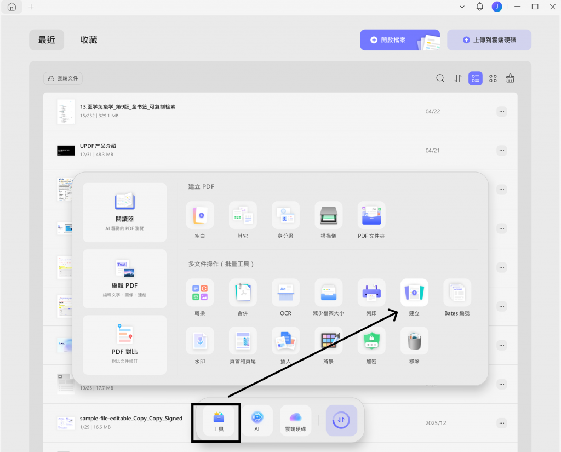
Task: Add a new tab with plus
Action: point(31,7)
